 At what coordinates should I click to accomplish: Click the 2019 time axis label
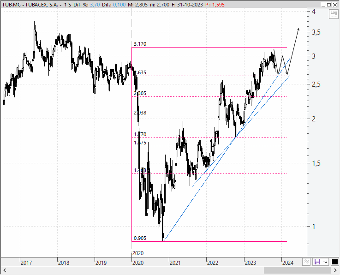[x=101, y=263]
